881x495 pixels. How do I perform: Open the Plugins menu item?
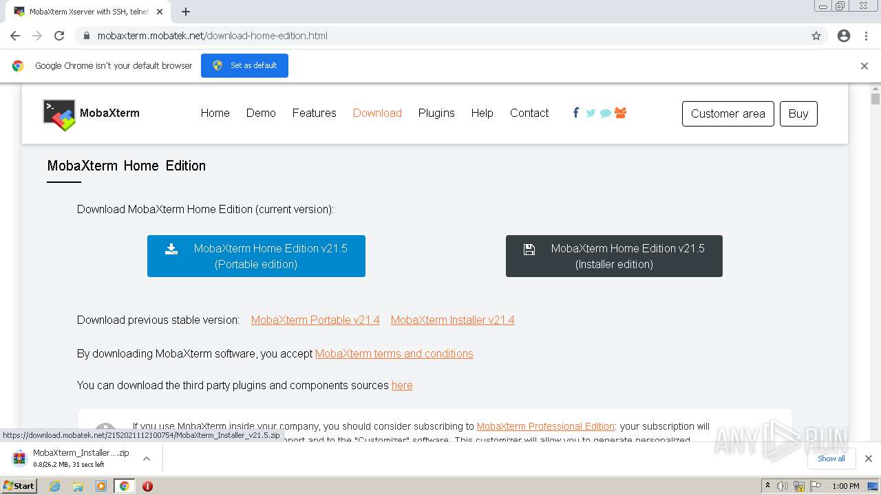[436, 113]
